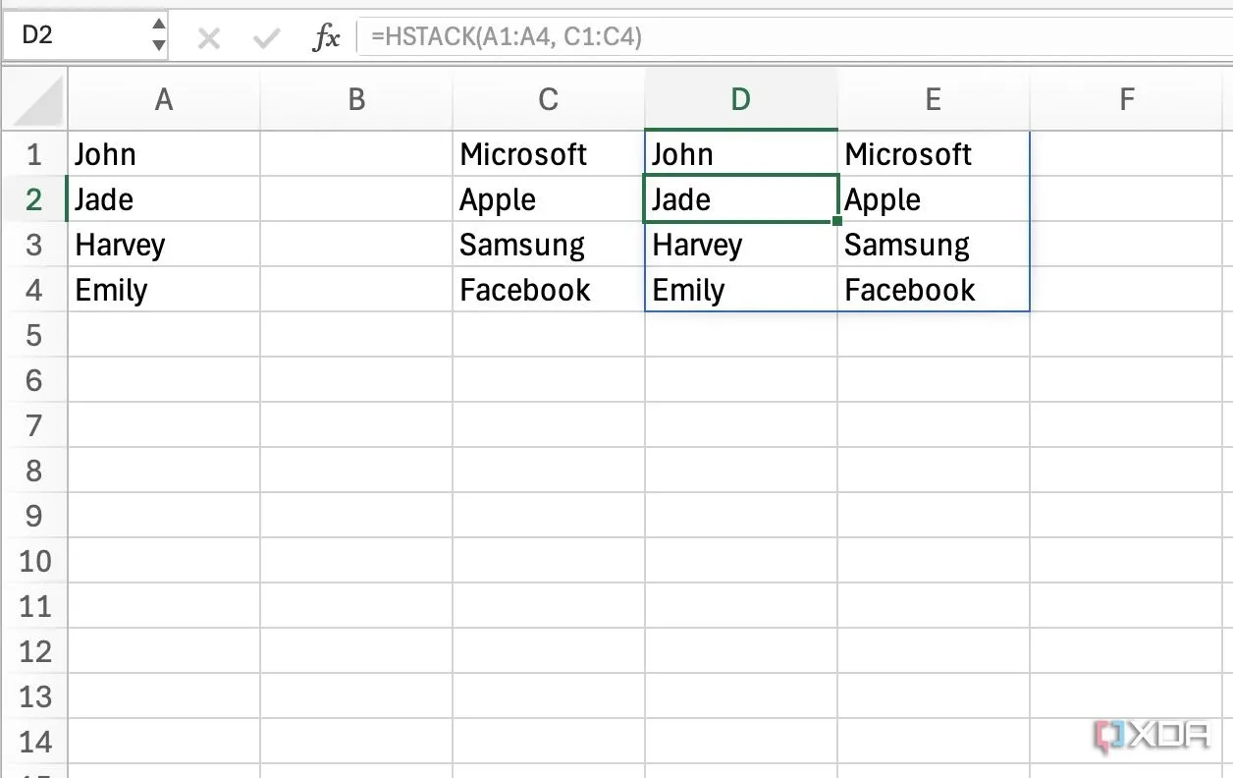This screenshot has height=778, width=1233.
Task: Click cell D3 containing Harvey
Action: click(741, 245)
